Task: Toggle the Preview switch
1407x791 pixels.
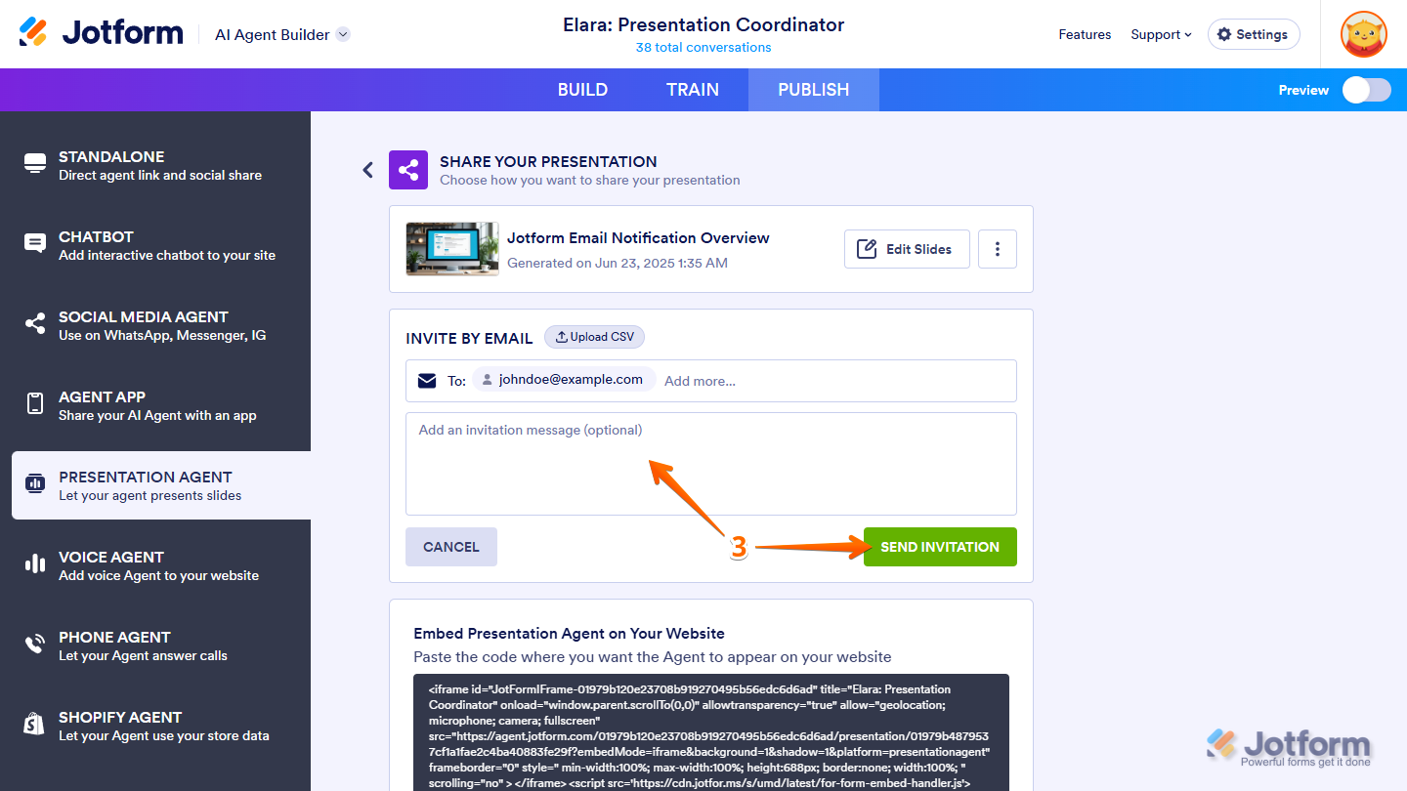Action: pyautogui.click(x=1366, y=90)
